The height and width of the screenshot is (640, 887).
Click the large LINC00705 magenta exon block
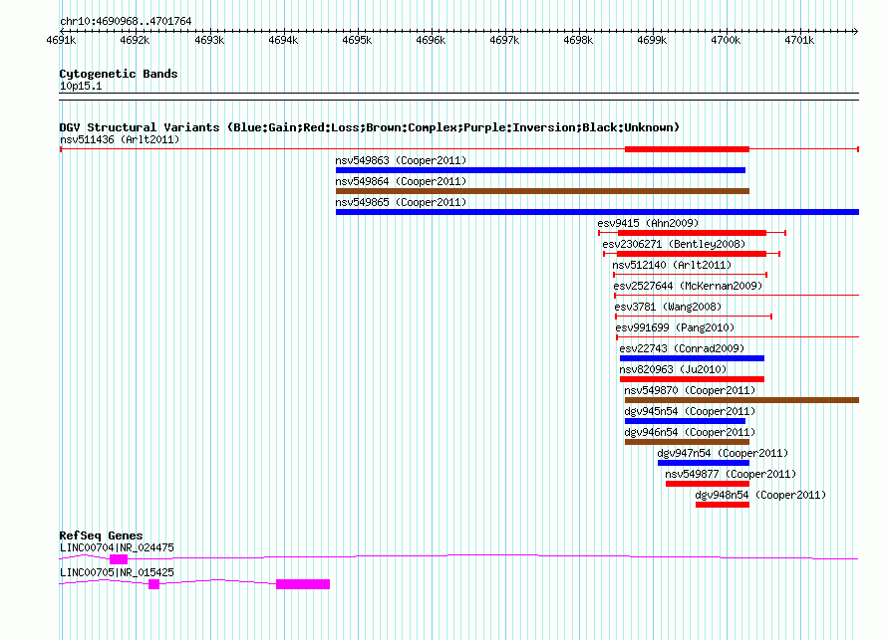coord(303,584)
